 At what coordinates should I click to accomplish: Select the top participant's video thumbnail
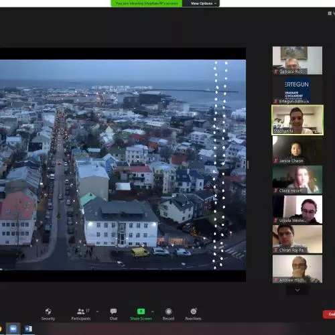click(297, 60)
